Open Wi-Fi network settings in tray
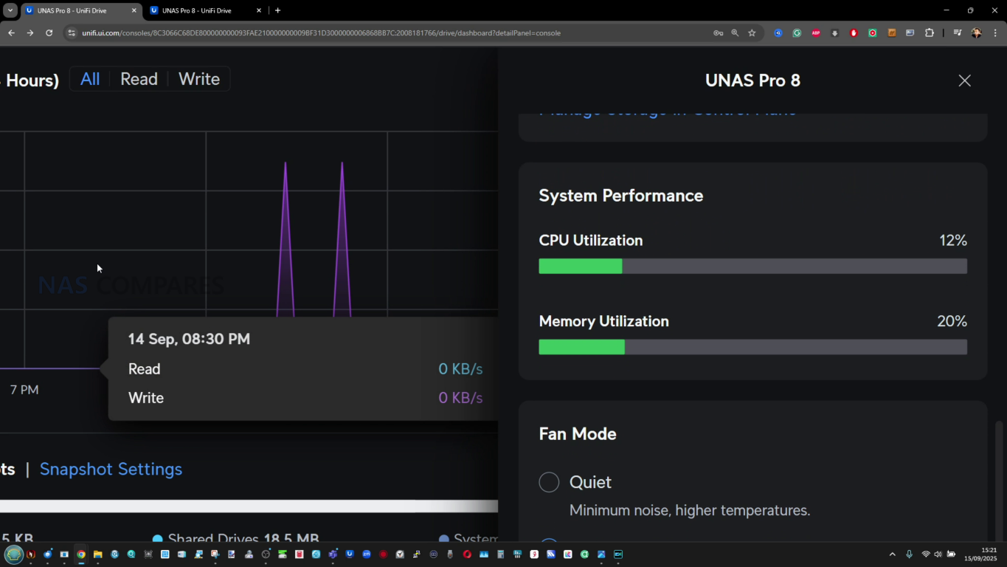1007x567 pixels. click(x=925, y=554)
